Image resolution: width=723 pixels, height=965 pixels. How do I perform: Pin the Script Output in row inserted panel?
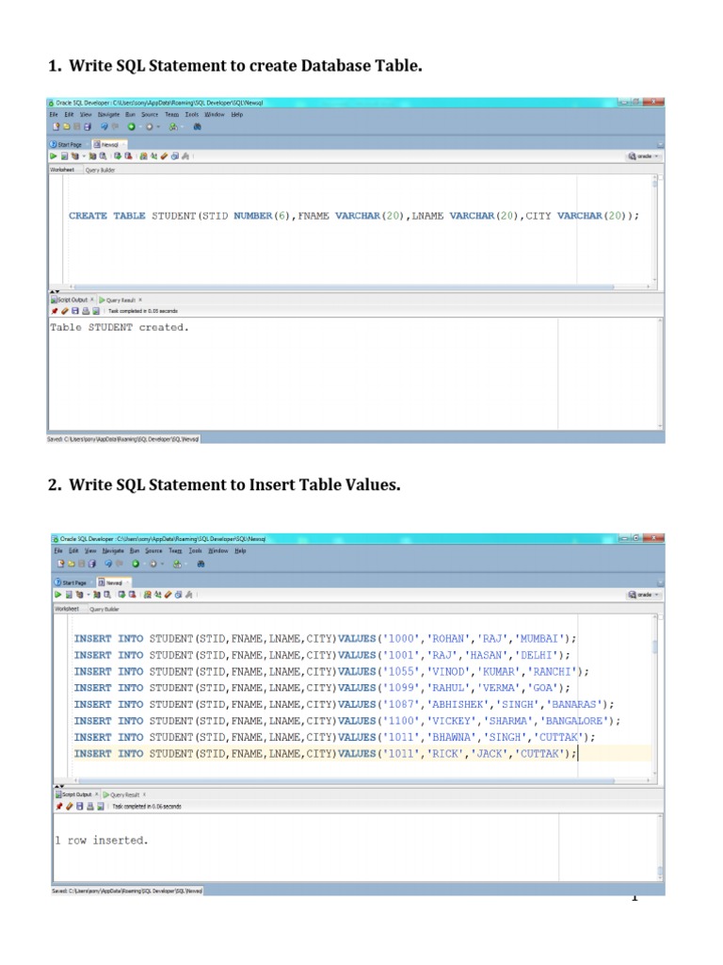pos(59,807)
